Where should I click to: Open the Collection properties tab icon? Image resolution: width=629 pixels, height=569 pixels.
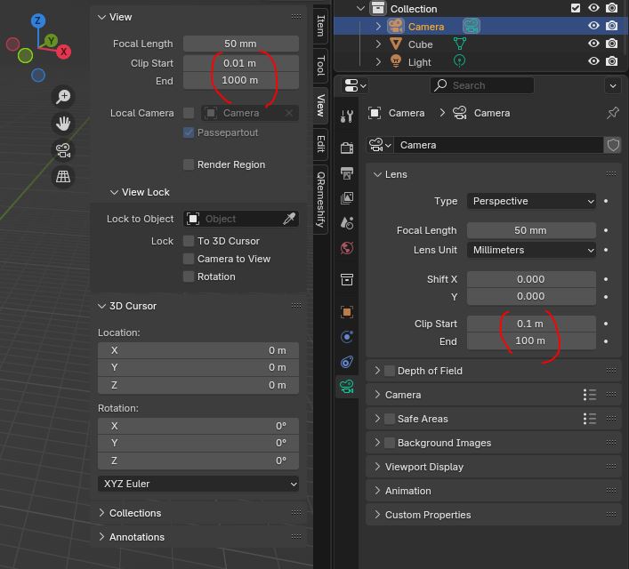(347, 279)
